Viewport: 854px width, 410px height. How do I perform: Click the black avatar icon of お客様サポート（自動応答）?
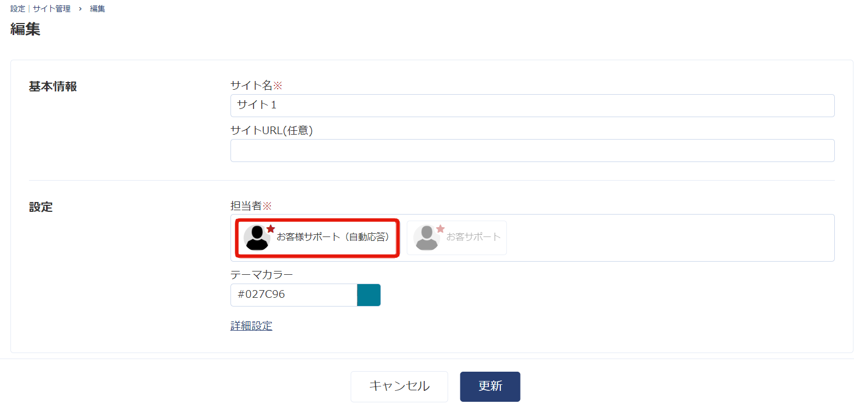coord(257,238)
